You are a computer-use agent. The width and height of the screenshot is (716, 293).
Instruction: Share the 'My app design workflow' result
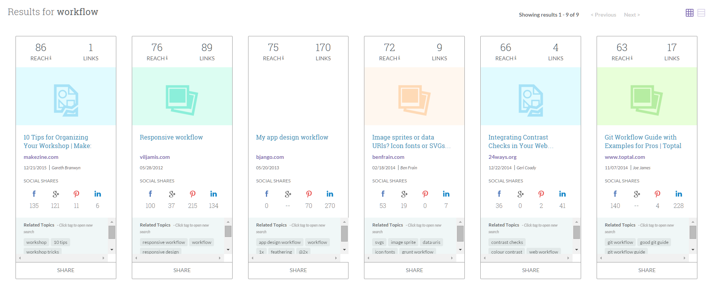pos(298,270)
